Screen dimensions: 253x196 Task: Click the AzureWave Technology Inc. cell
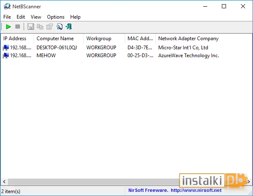(x=189, y=56)
